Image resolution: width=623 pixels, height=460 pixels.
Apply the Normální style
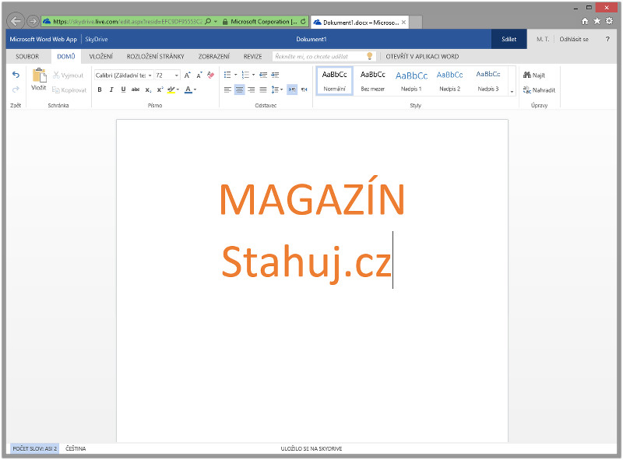335,81
